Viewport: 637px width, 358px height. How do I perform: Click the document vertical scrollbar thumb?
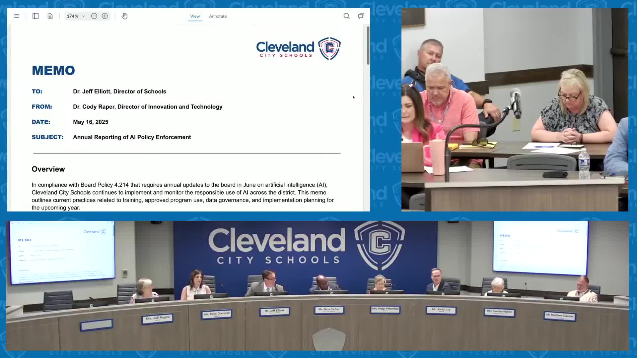pyautogui.click(x=368, y=46)
